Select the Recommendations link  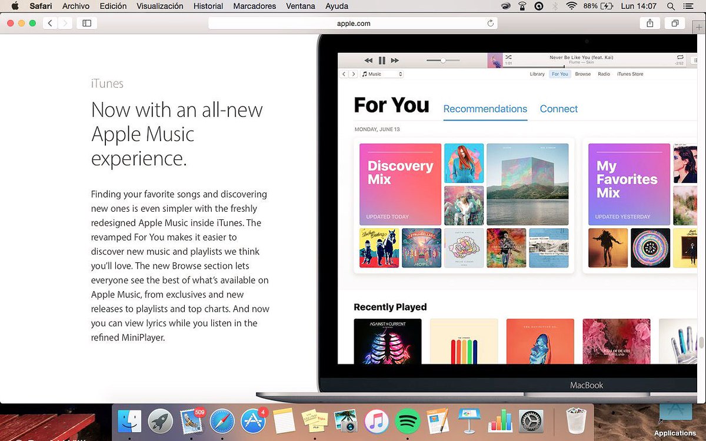click(485, 109)
